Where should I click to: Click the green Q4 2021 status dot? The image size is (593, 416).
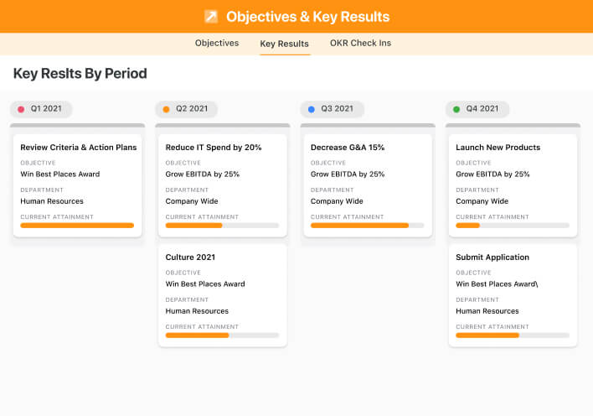(456, 109)
